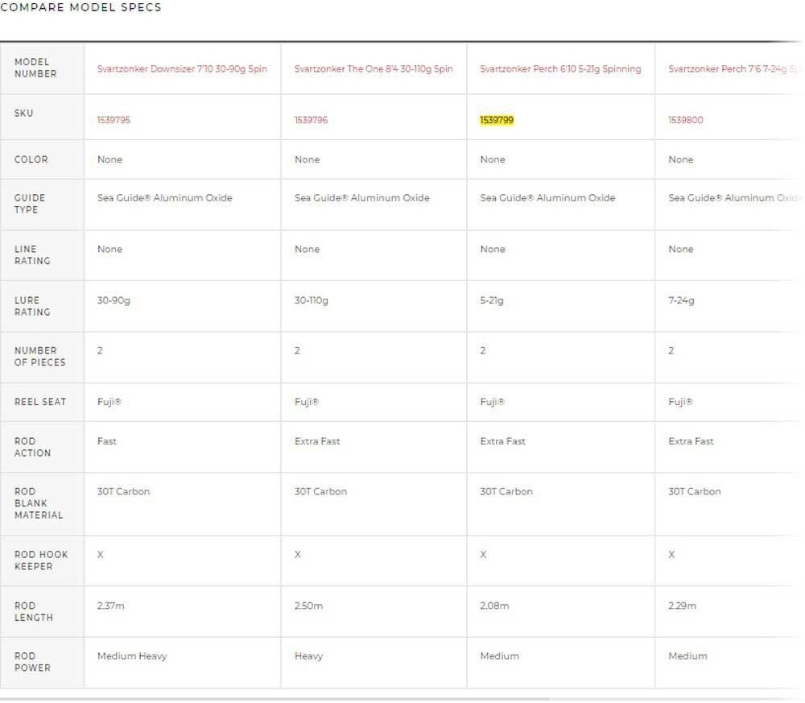Screen dimensions: 805x703
Task: Click SKU 1539795 link
Action: (x=114, y=120)
